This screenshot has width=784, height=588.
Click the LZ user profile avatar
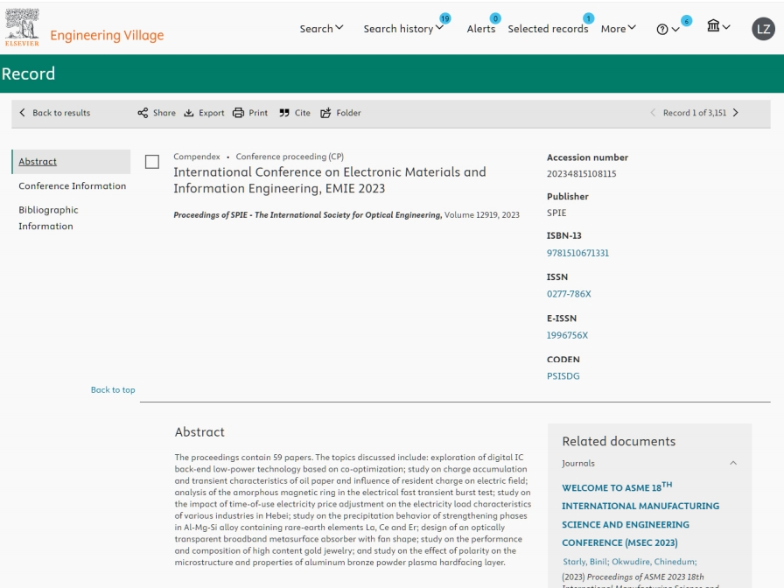763,29
